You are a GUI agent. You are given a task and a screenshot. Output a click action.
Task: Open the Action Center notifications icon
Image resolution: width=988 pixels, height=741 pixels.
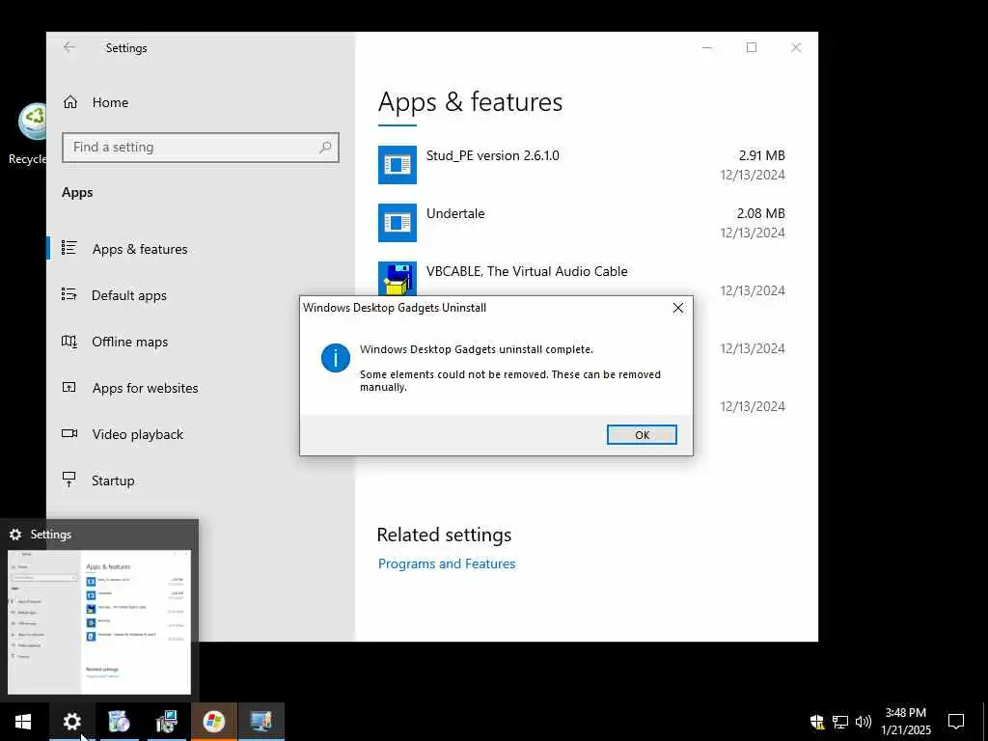click(956, 722)
